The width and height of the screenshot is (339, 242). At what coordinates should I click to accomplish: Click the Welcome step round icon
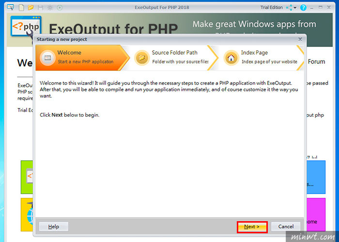point(47,58)
